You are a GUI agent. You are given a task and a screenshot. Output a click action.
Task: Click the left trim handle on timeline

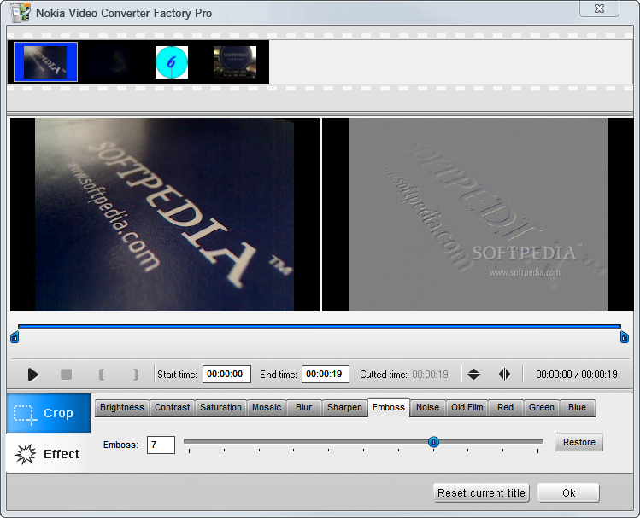[x=15, y=337]
